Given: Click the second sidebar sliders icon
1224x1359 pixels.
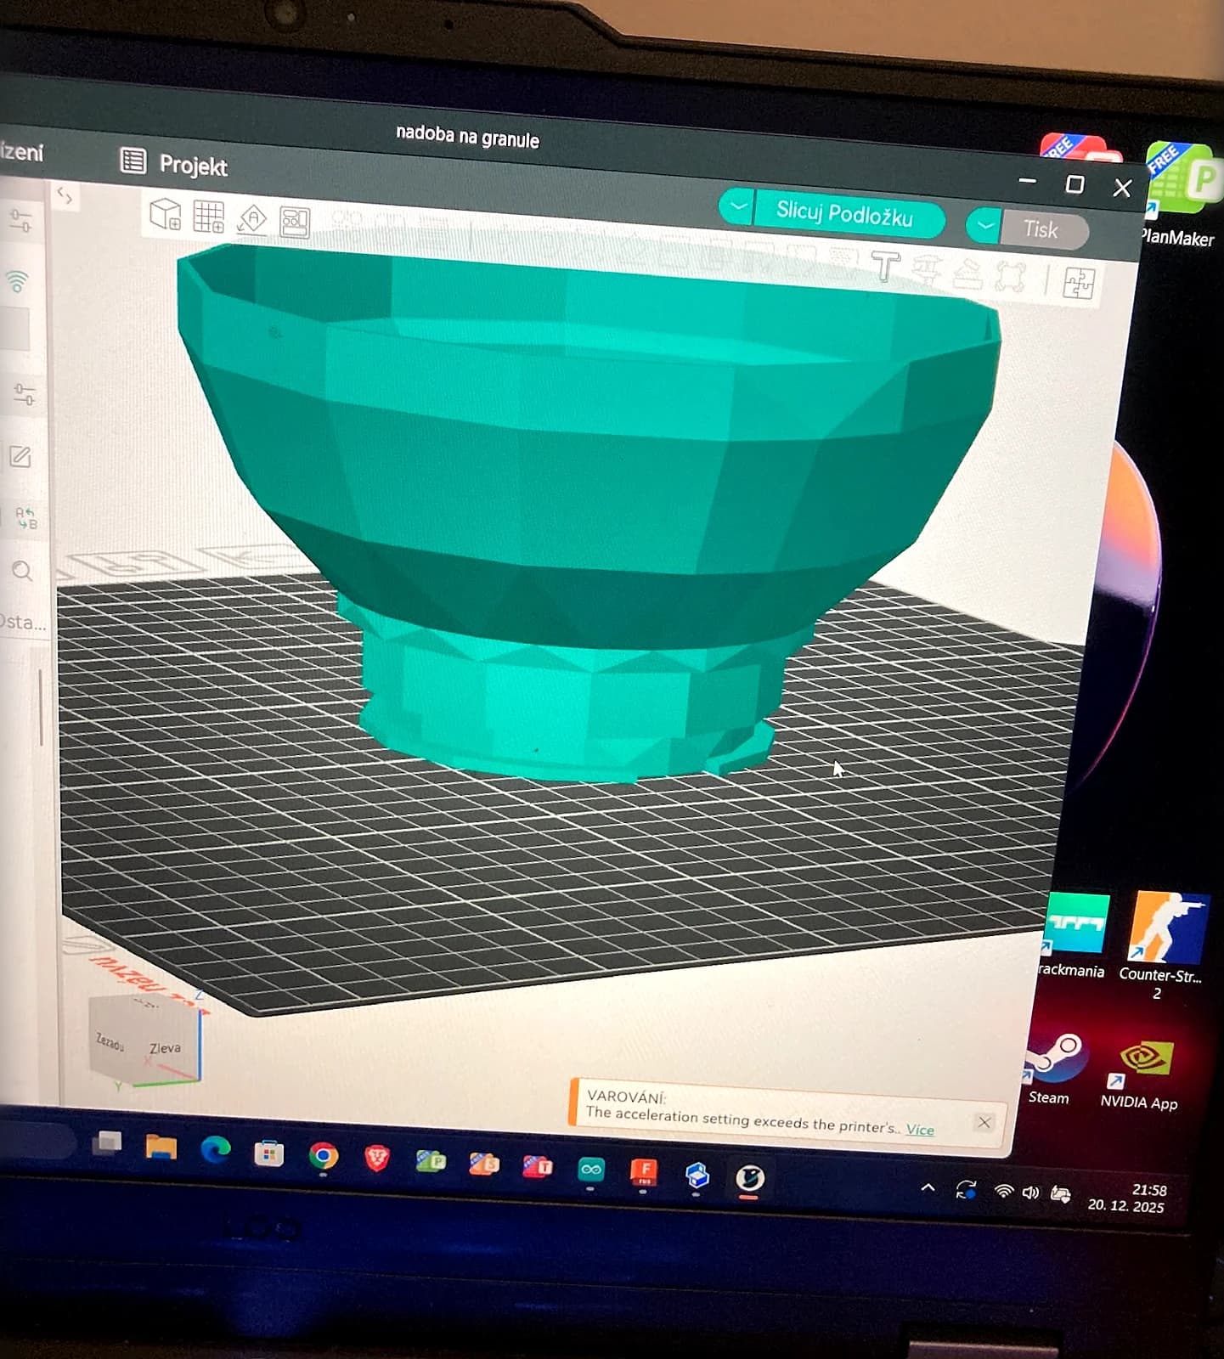Looking at the screenshot, I should (24, 394).
